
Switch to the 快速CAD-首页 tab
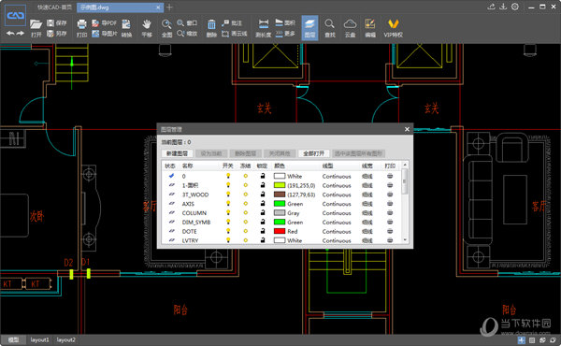[x=54, y=7]
